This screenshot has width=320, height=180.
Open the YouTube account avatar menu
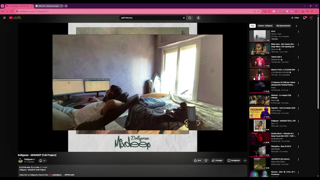[311, 18]
